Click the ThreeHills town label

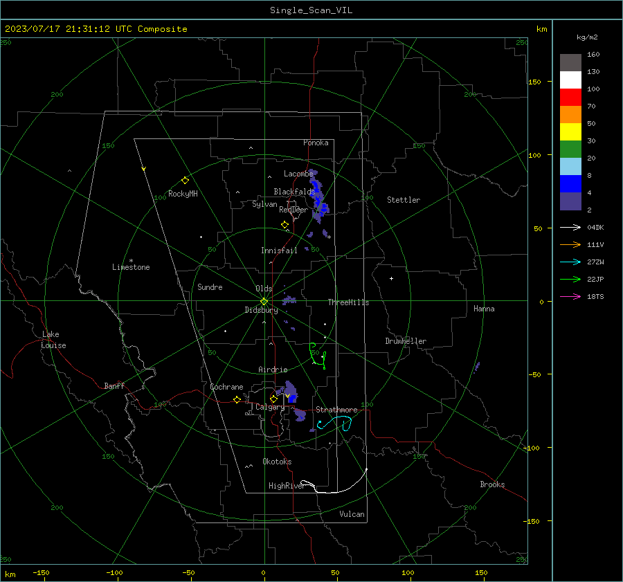pyautogui.click(x=348, y=302)
